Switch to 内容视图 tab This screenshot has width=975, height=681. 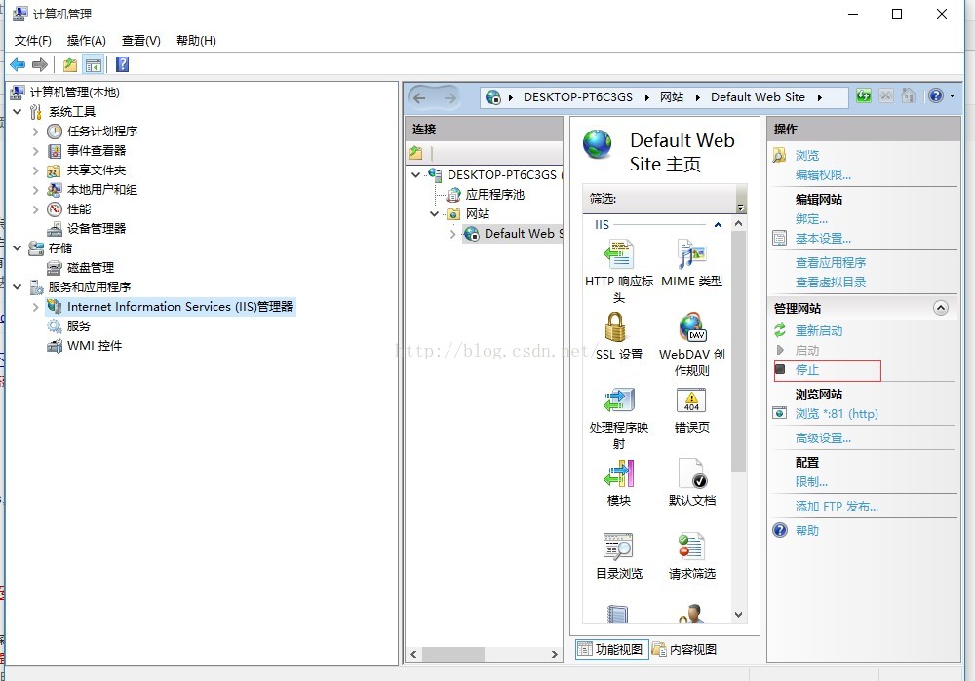[685, 649]
